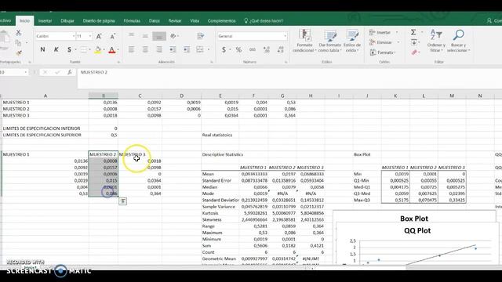Click Quick Analysis icon below selection

click(x=123, y=201)
